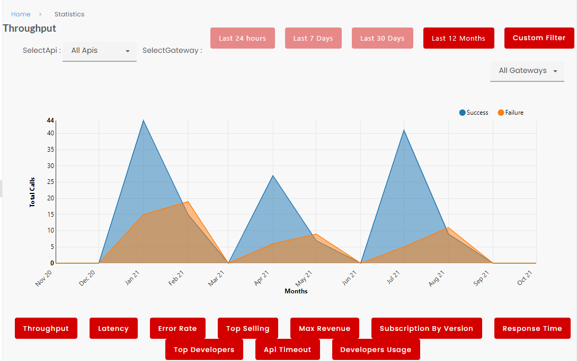The image size is (577, 361).
Task: Choose the Last 12 Months range
Action: point(458,38)
